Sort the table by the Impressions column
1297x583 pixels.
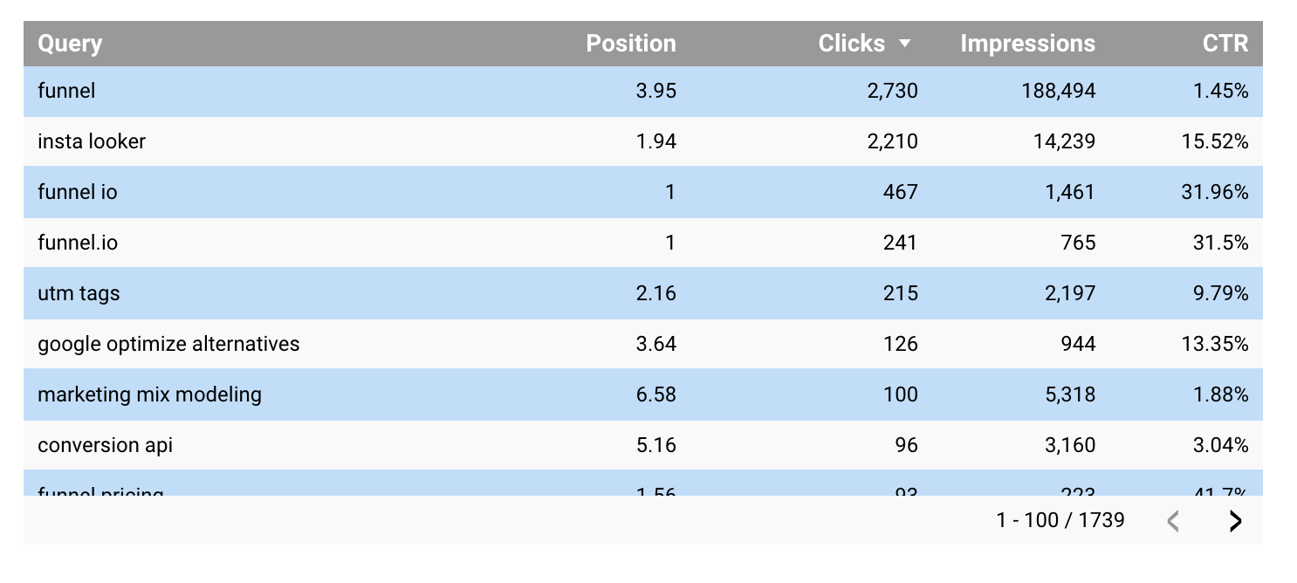coord(1027,43)
